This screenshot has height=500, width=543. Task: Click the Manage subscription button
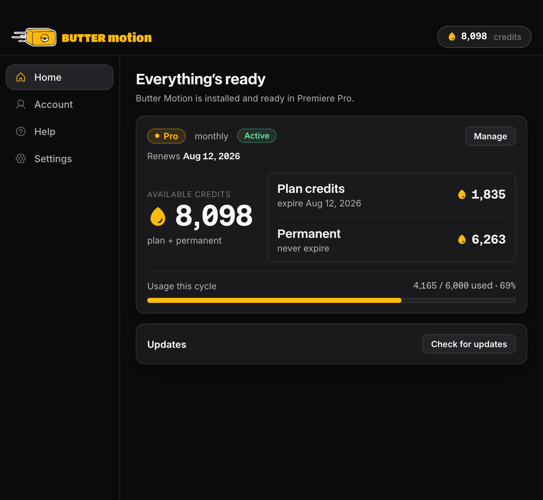pyautogui.click(x=490, y=136)
